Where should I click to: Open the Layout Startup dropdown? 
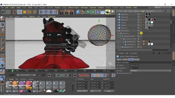tap(163, 7)
